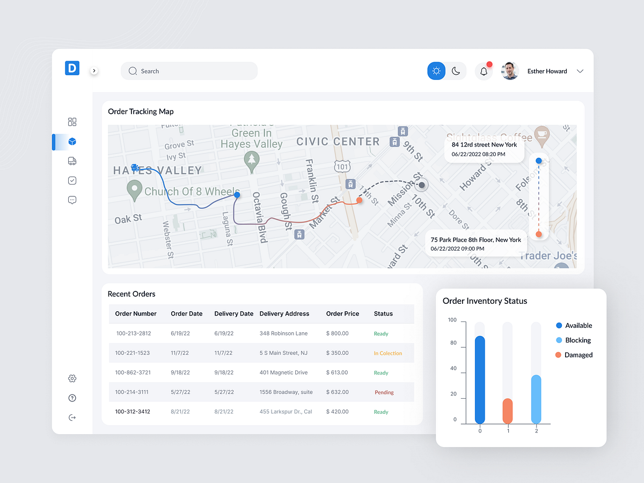Image resolution: width=644 pixels, height=483 pixels.
Task: Open the messages chat icon in sidebar
Action: point(72,200)
